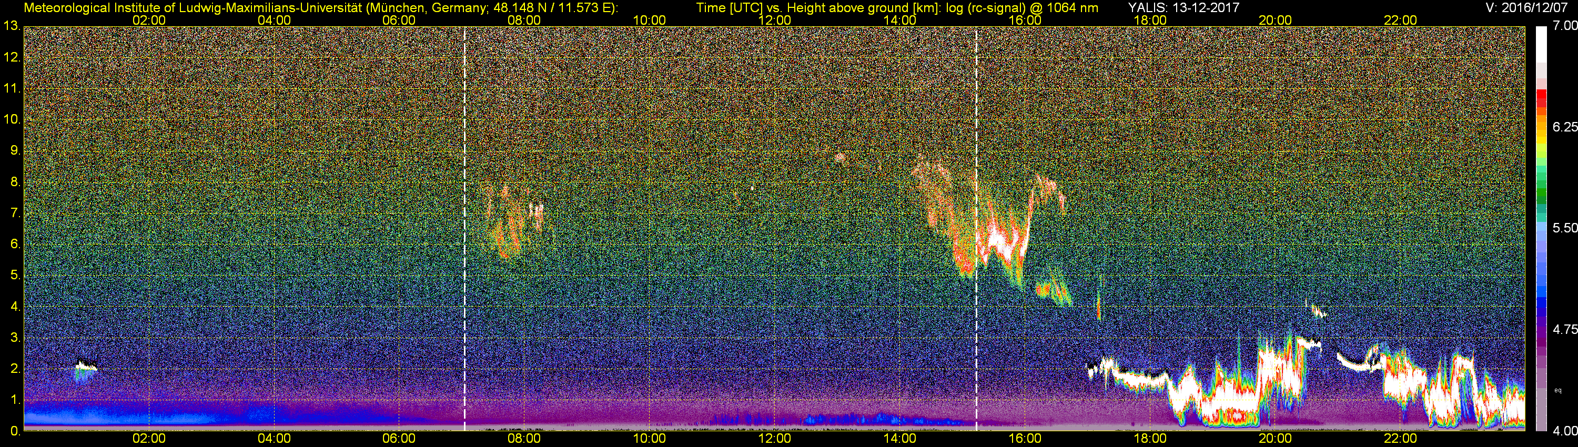Click the height axis label '11.'
The width and height of the screenshot is (1578, 447).
12,89
